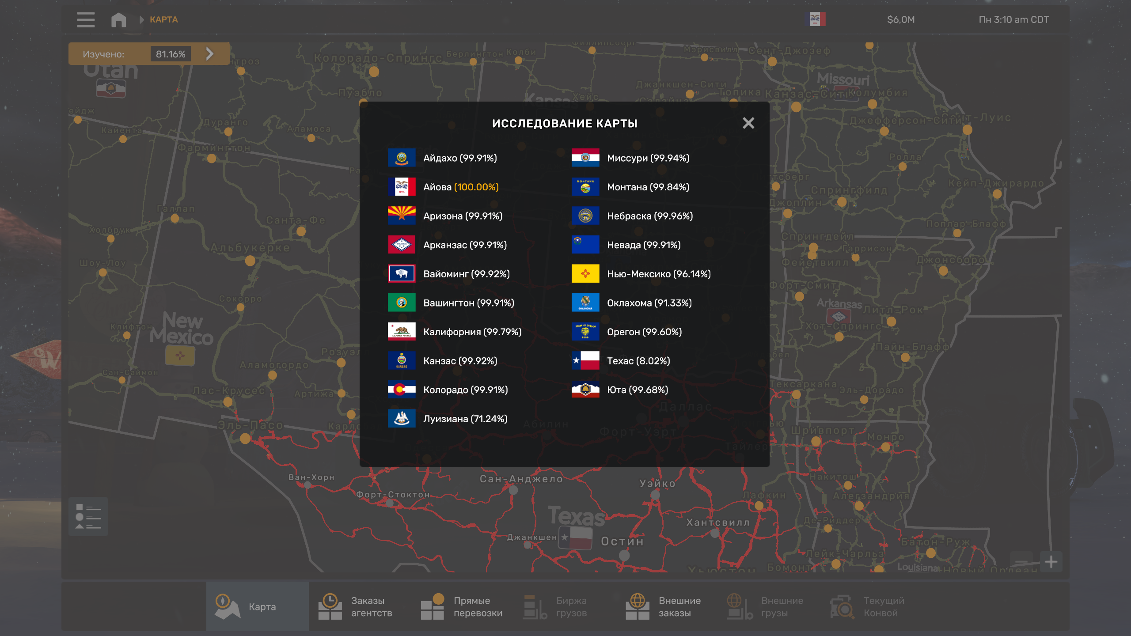Open the map legend list icon
1131x636 pixels.
pos(88,516)
